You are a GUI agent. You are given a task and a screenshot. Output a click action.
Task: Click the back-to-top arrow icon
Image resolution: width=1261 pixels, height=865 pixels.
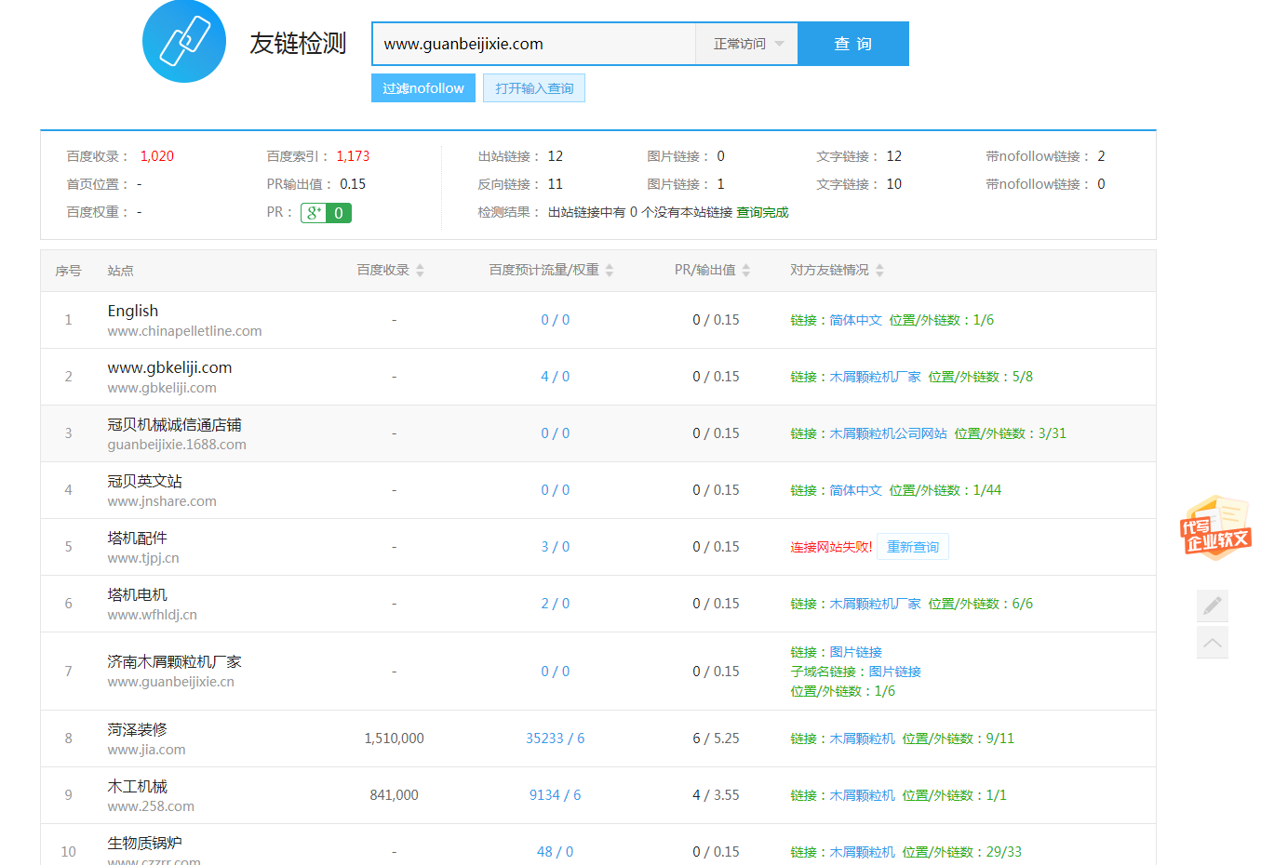pyautogui.click(x=1212, y=643)
